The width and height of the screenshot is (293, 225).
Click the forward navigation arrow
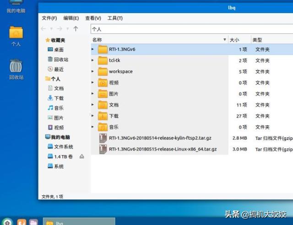point(60,29)
